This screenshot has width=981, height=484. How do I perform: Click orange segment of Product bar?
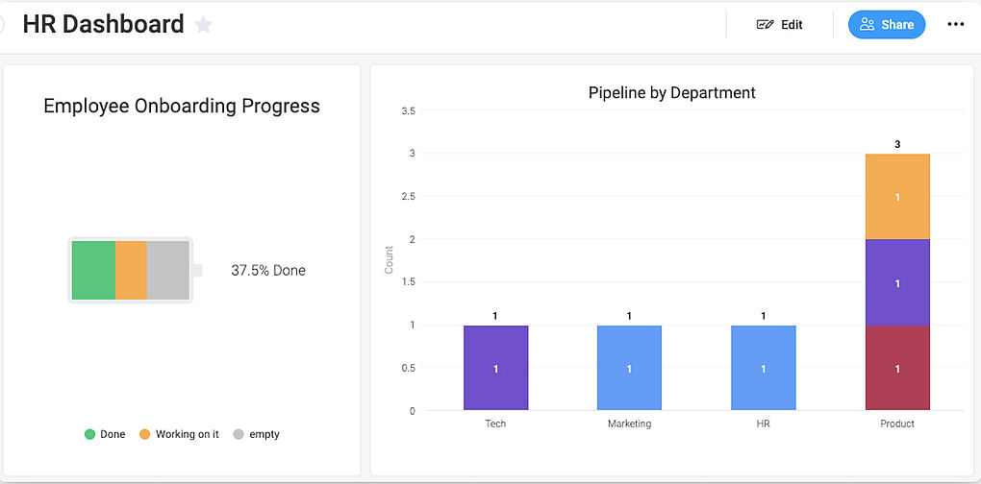[897, 196]
